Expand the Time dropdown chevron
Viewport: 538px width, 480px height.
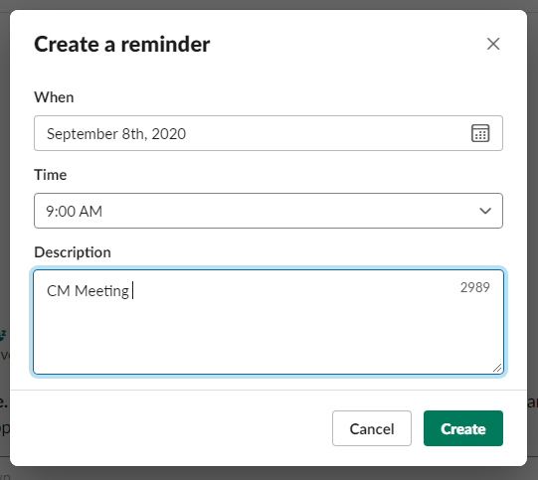pyautogui.click(x=485, y=211)
